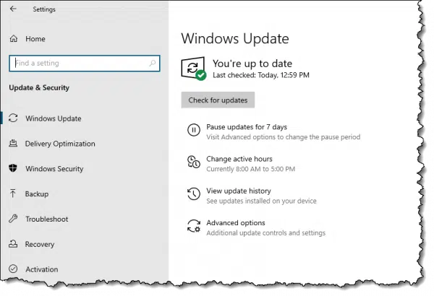Click the Settings window title text
This screenshot has width=434, height=296.
(x=44, y=9)
